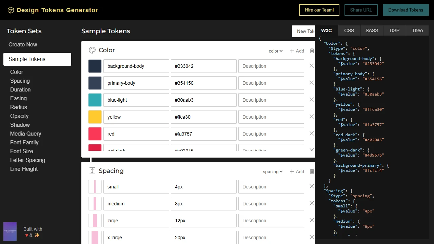Click the spacing arrows icon beside Spacing heading

click(x=92, y=171)
